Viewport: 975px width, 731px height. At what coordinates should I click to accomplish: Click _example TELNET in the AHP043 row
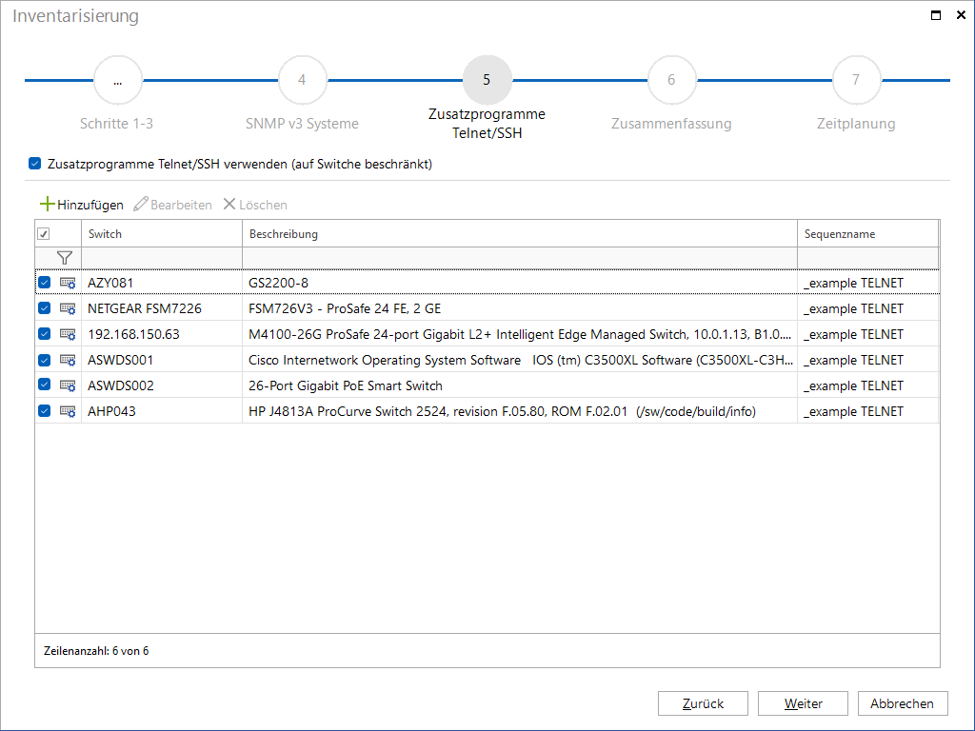868,411
